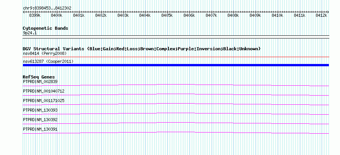Click the 8406k ruler tick label
The image size is (340, 155).
(189, 15)
